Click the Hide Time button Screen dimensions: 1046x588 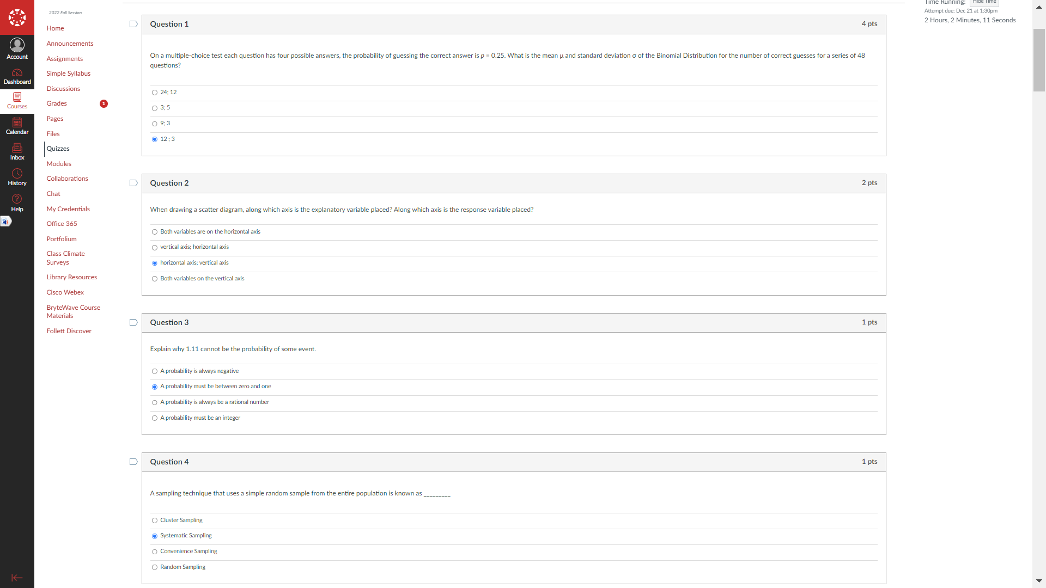click(x=984, y=2)
